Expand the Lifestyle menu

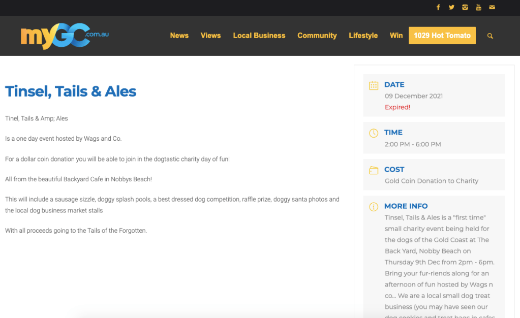(363, 36)
